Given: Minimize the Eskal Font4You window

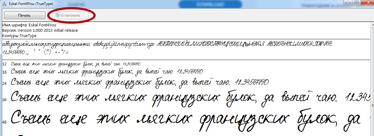Looking at the screenshot, I should 348,3.
